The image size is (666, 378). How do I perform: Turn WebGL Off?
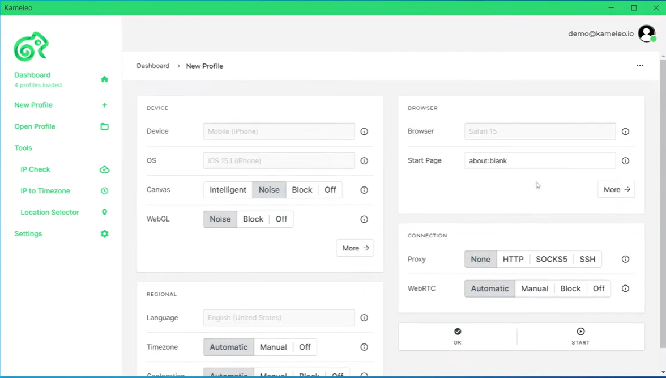tap(281, 219)
